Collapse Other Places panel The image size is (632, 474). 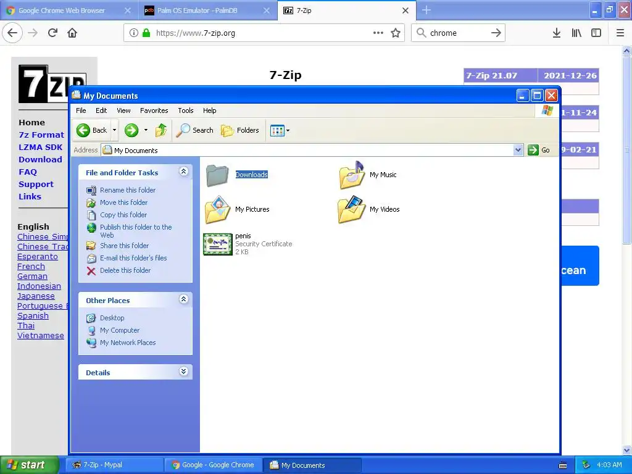tap(183, 299)
